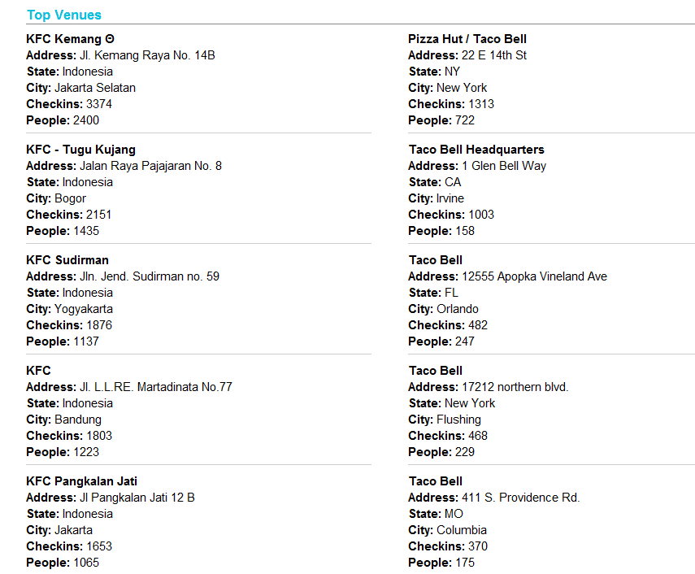Click address 22 E 14th St
Screen dimensions: 695x574
[494, 55]
